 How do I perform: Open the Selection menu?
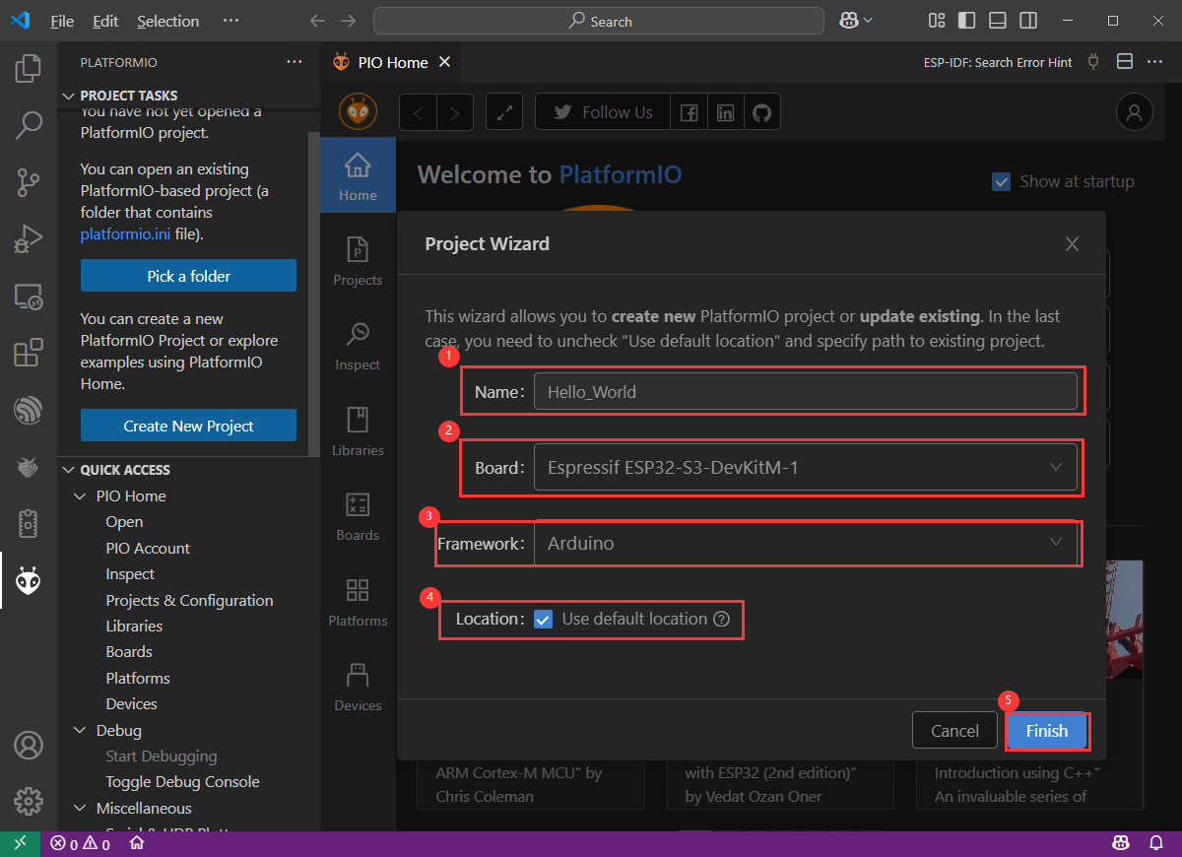(168, 21)
